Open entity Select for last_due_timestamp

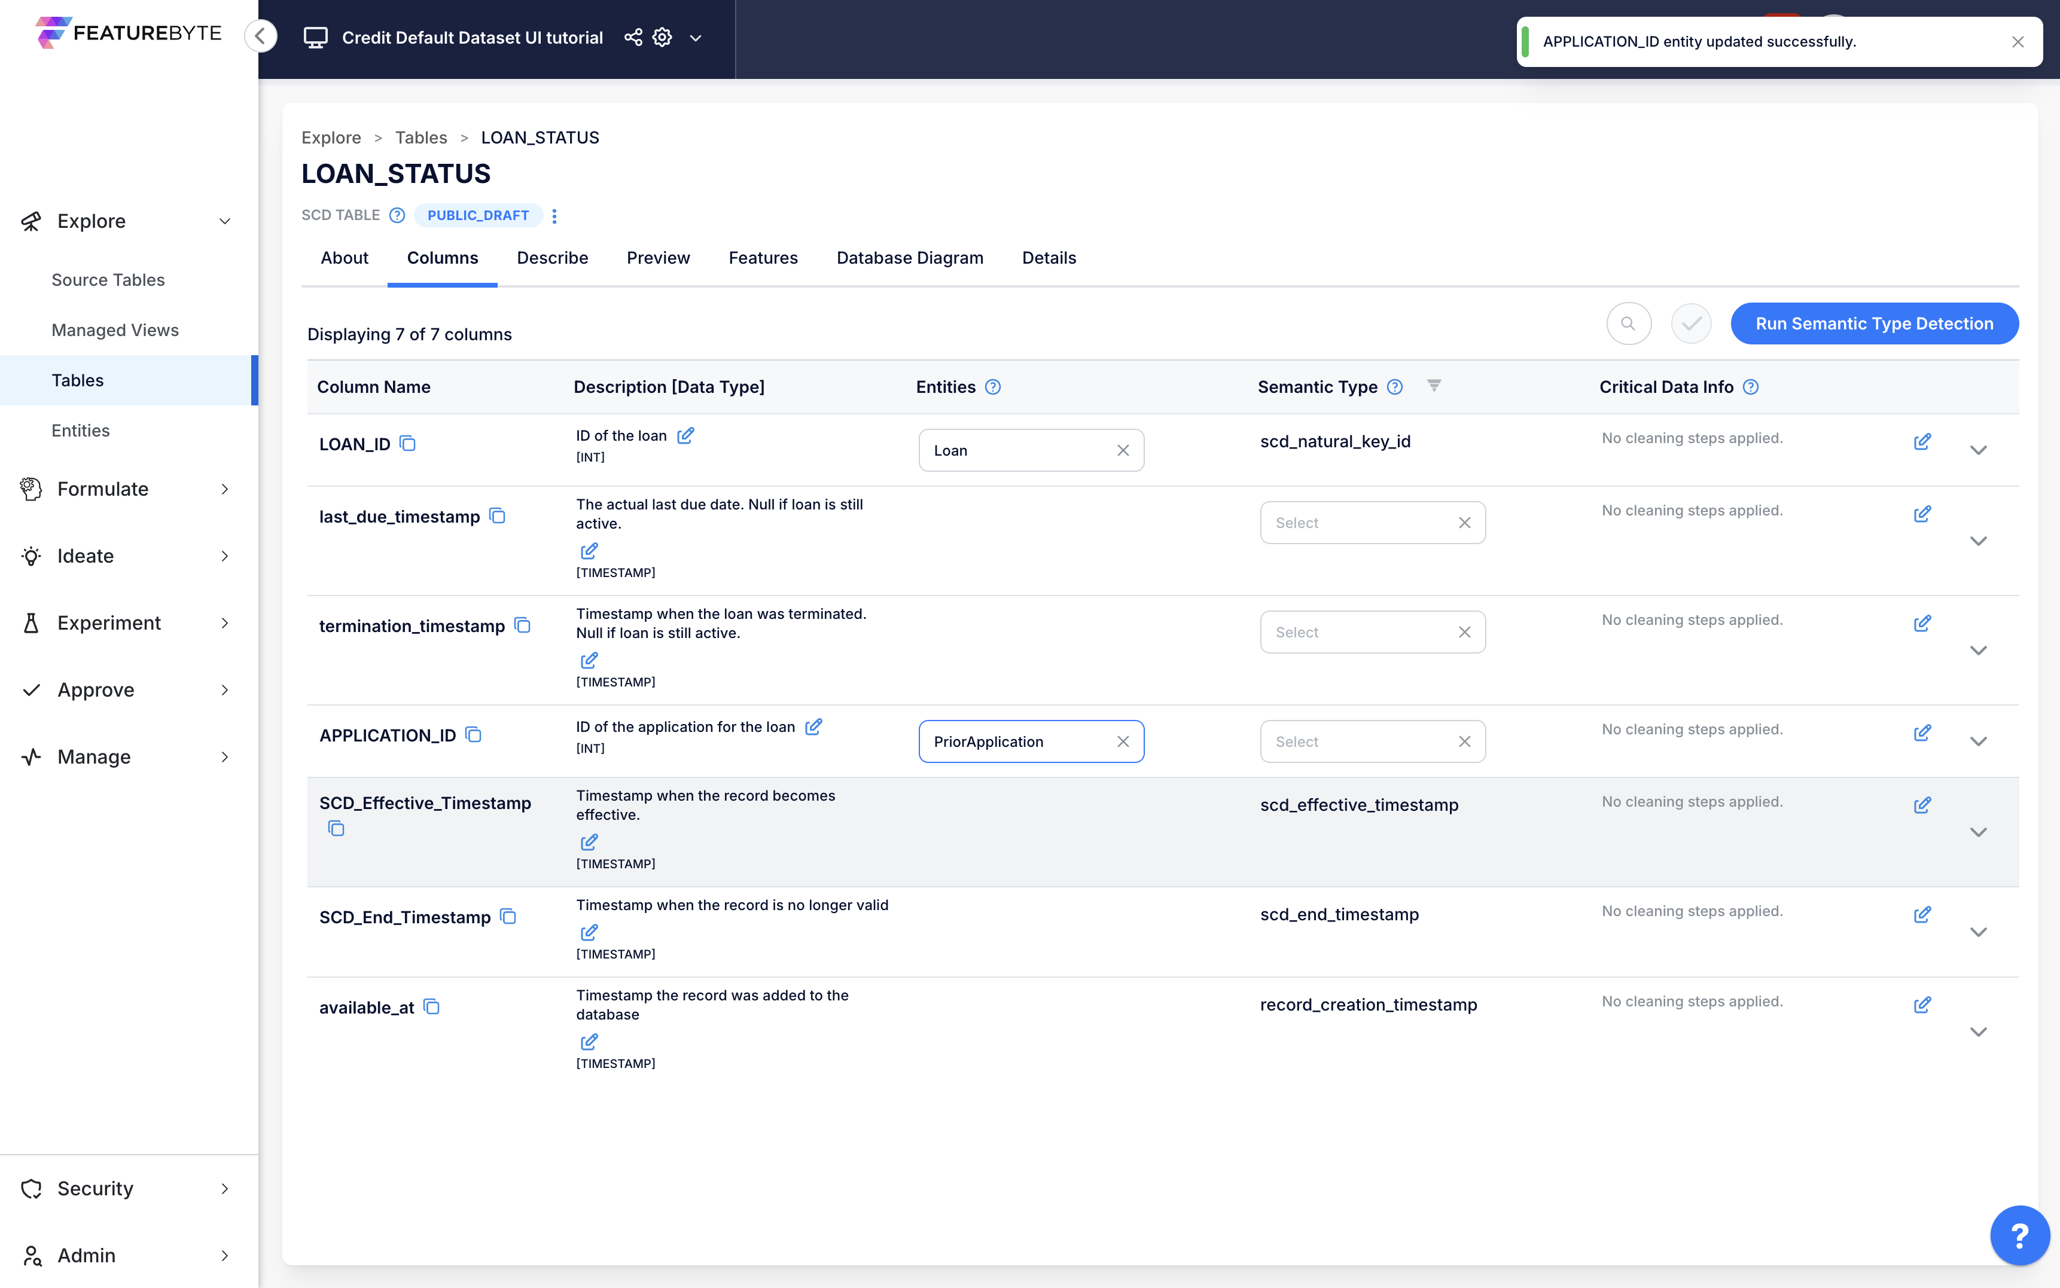(1351, 522)
